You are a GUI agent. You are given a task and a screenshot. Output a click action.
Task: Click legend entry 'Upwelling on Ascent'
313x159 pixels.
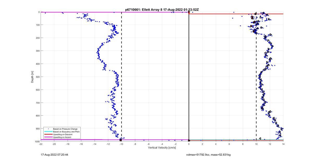pyautogui.click(x=62, y=137)
